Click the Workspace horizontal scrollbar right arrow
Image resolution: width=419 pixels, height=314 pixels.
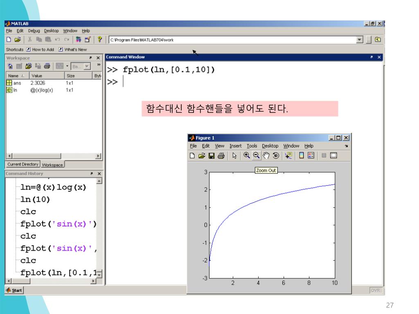point(98,156)
